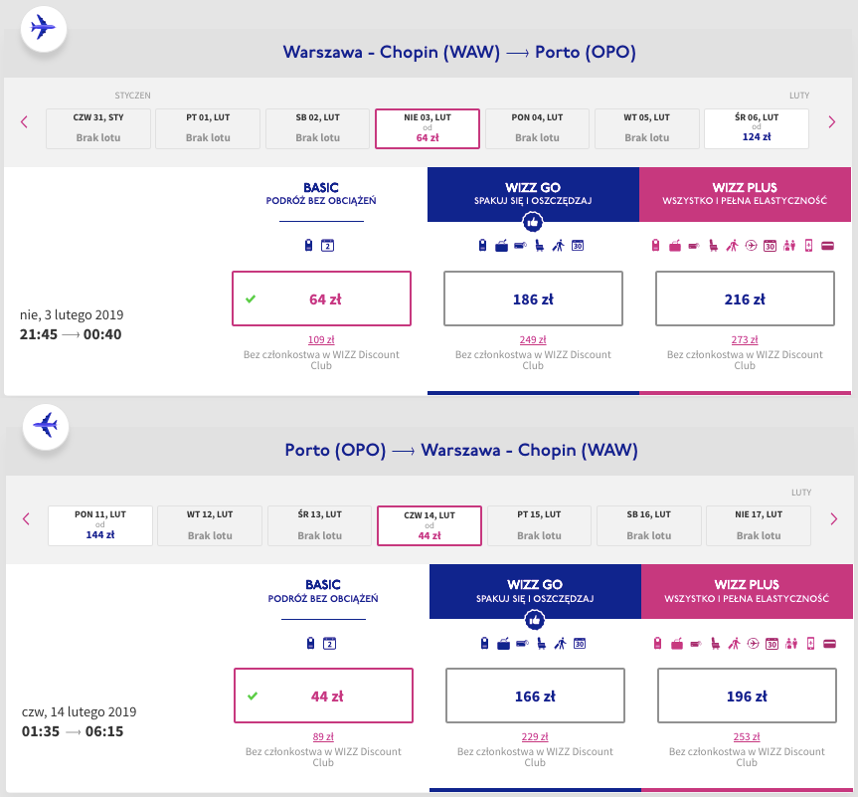This screenshot has height=798, width=858.
Task: Click the outbound flight airplane icon
Action: (43, 28)
